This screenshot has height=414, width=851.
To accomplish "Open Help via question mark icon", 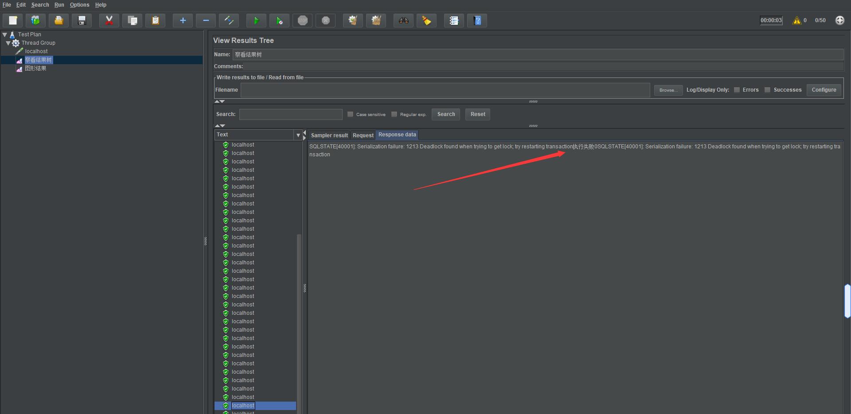I will 477,20.
